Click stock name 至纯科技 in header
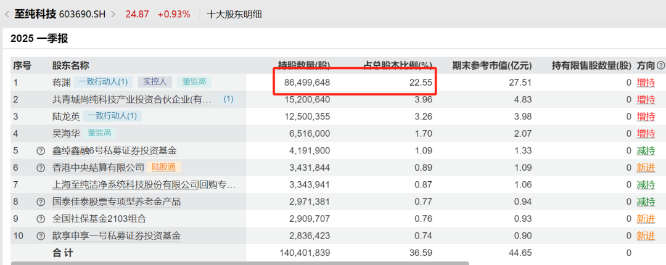This screenshot has width=666, height=265. pyautogui.click(x=35, y=14)
